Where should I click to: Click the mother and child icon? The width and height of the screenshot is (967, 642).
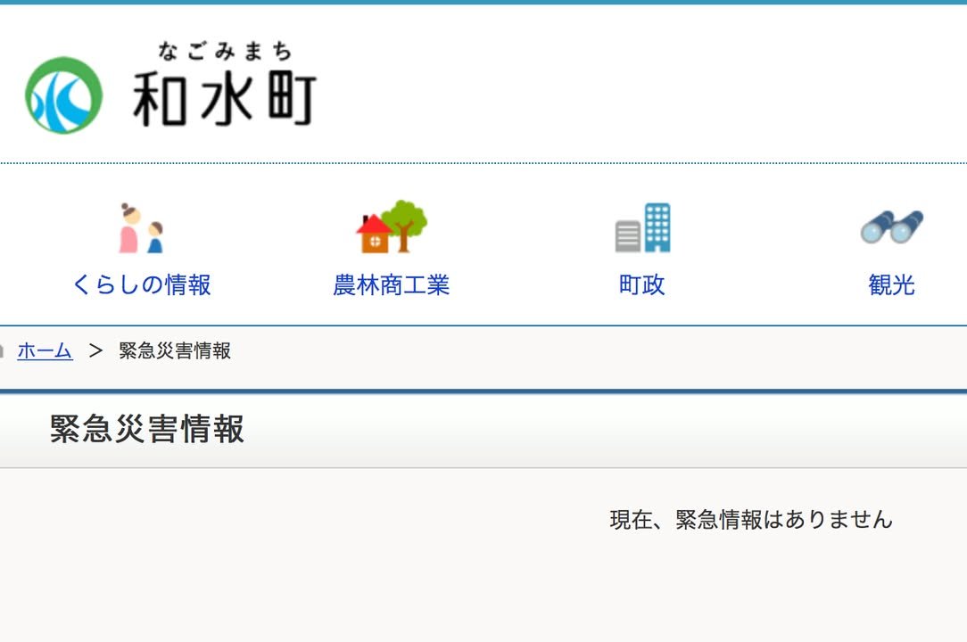pos(141,229)
